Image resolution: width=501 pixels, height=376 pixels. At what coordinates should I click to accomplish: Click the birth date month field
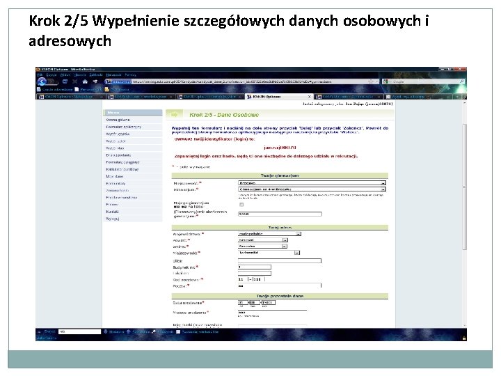pyautogui.click(x=255, y=302)
